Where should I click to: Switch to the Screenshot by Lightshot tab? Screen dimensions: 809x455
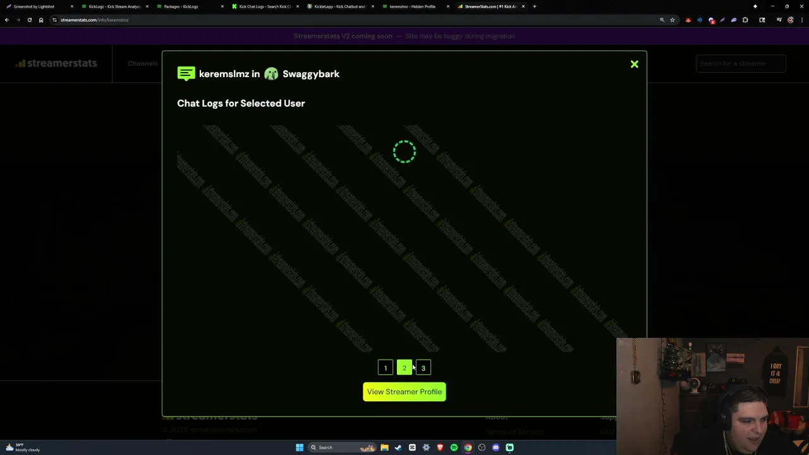[x=38, y=6]
